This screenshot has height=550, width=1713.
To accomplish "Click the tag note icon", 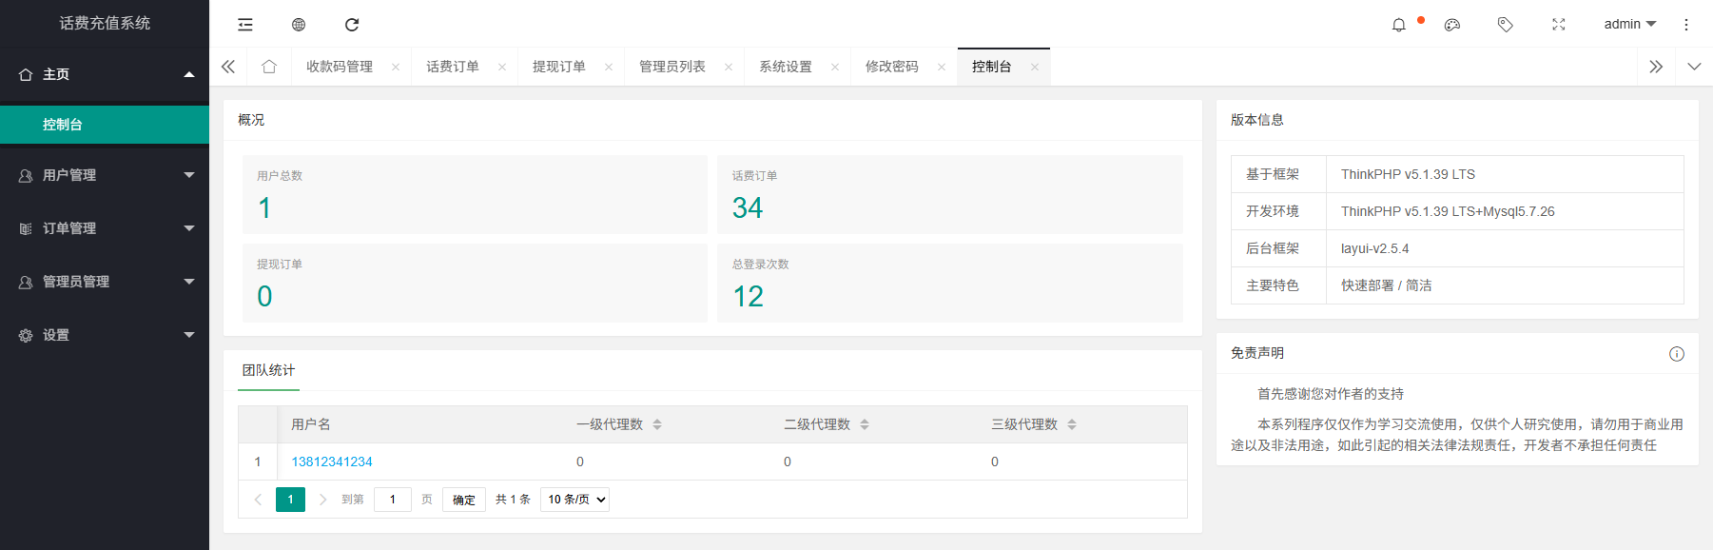I will 1506,25.
